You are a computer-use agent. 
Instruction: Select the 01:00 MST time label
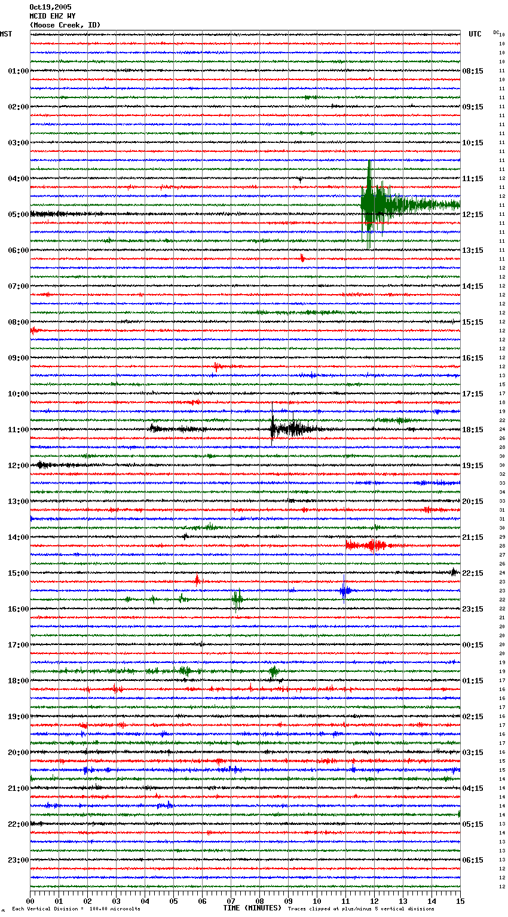[19, 71]
